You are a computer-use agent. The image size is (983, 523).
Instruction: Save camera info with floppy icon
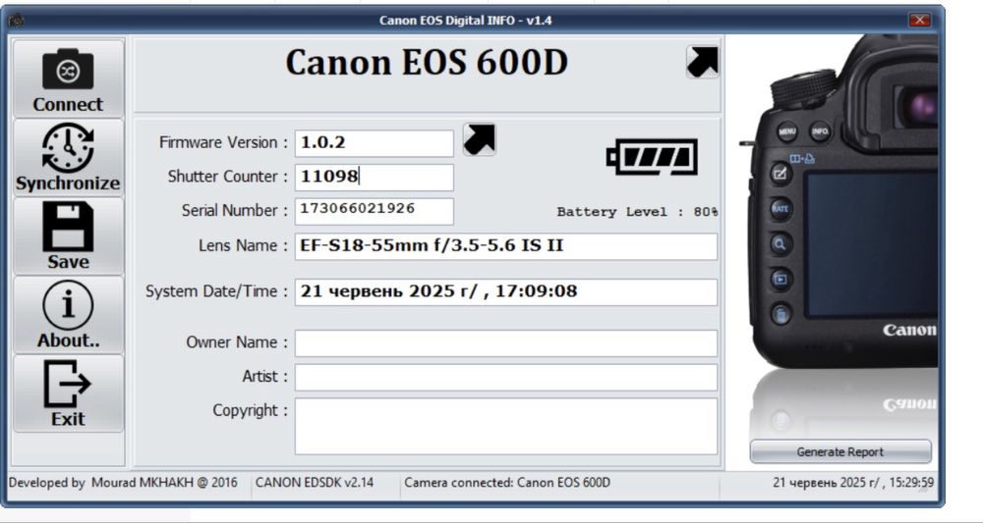[69, 235]
